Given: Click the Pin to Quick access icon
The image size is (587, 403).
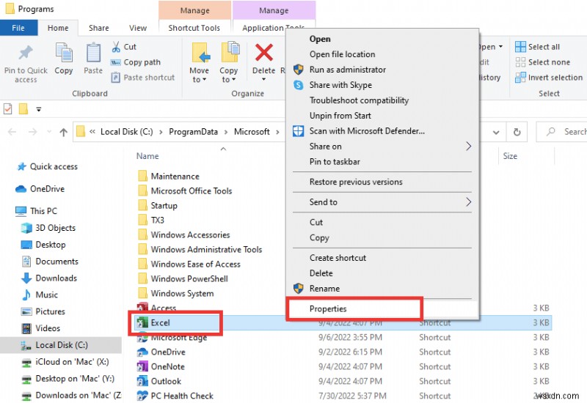Looking at the screenshot, I should click(x=26, y=53).
